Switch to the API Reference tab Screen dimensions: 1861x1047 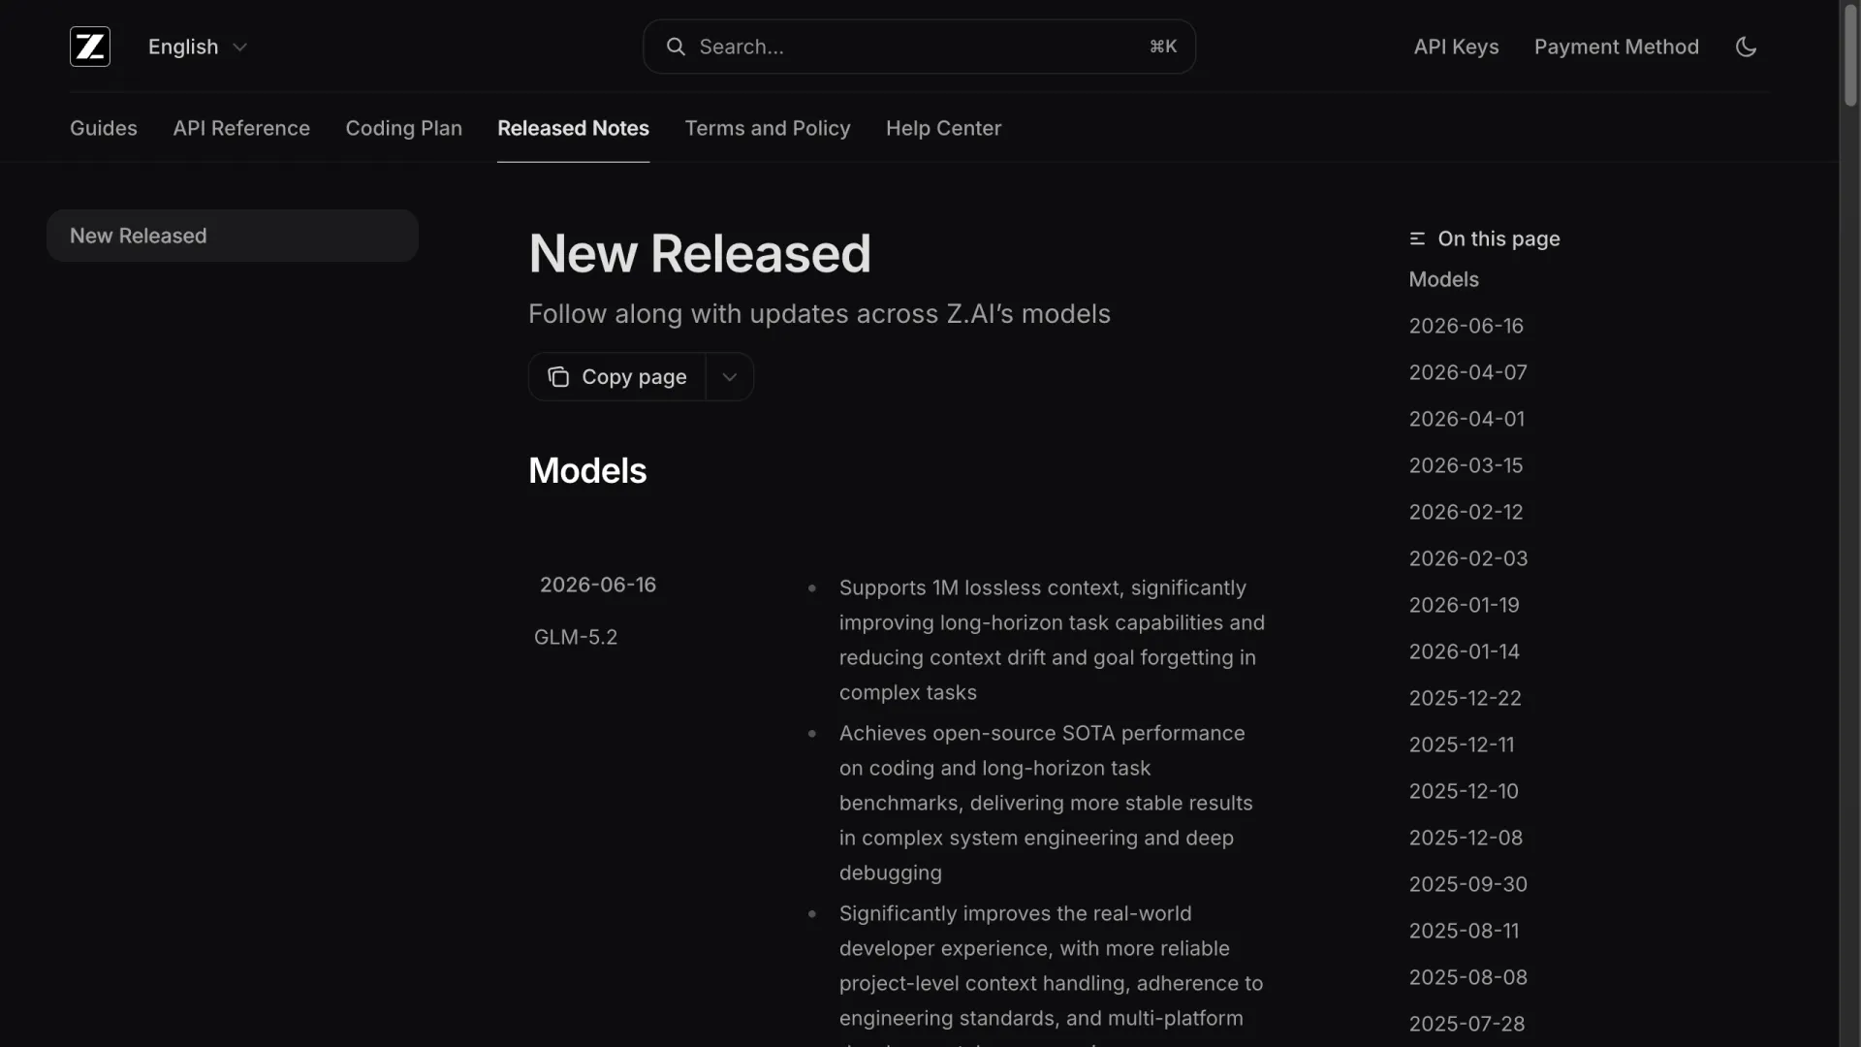coord(241,128)
